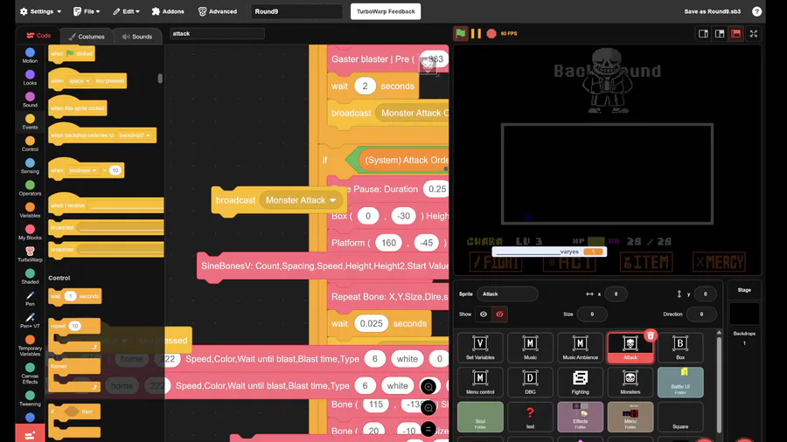Open the Advanced settings
Screen dimensions: 787x442
pyautogui.click(x=218, y=11)
